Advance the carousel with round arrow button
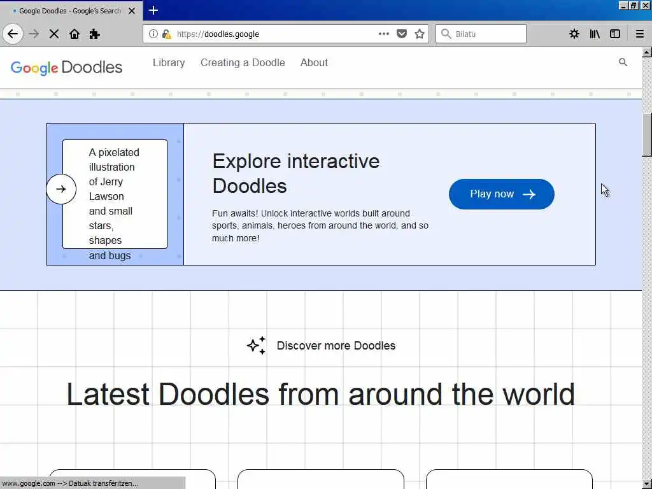 [61, 189]
